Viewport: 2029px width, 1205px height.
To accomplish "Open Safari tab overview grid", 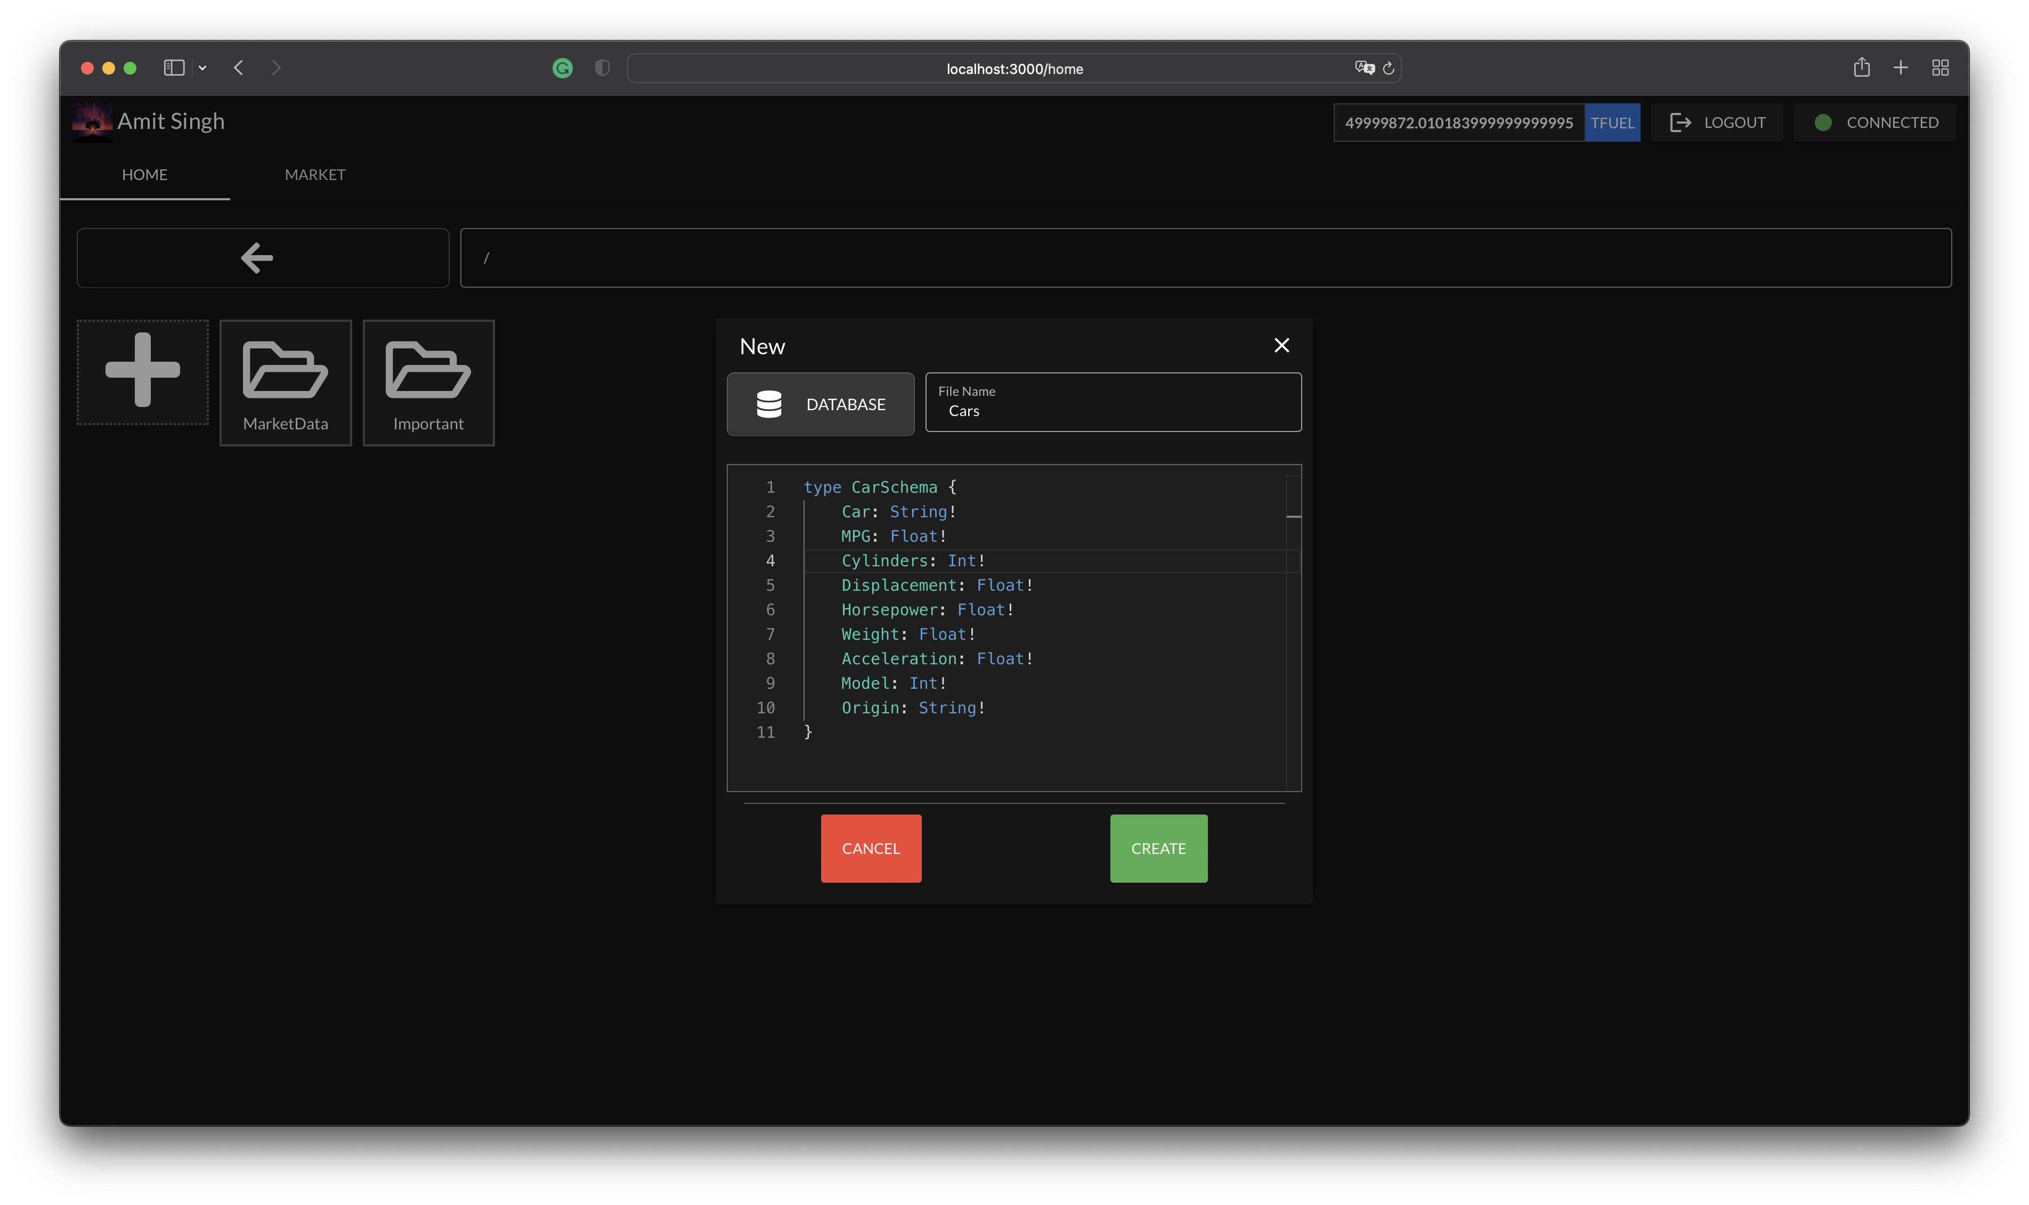I will click(1939, 68).
